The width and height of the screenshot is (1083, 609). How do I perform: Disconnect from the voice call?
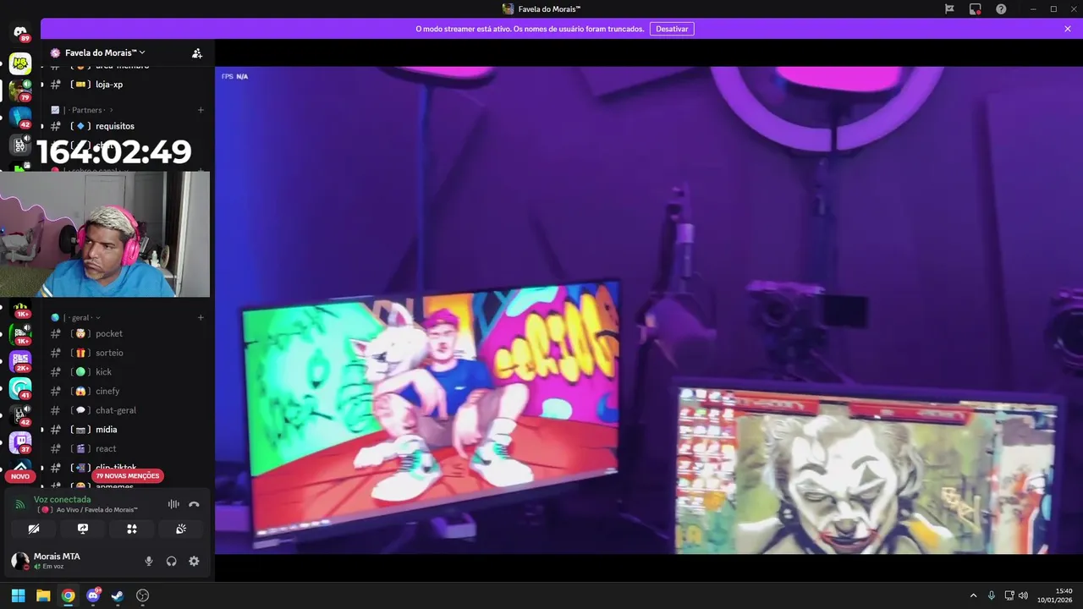point(194,504)
